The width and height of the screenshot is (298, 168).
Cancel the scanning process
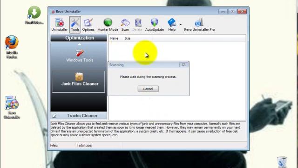pyautogui.click(x=148, y=89)
